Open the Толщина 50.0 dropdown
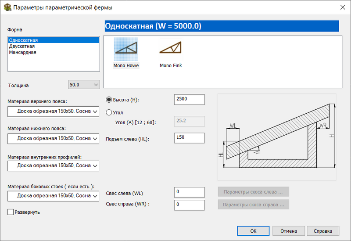The height and width of the screenshot is (241, 351). coord(84,85)
